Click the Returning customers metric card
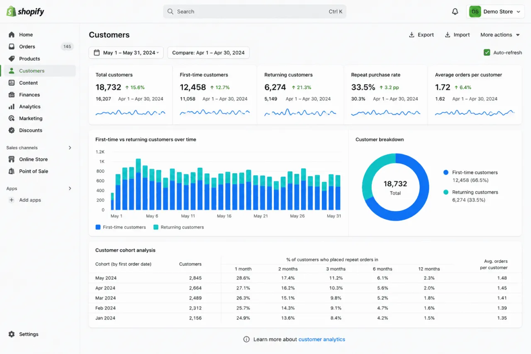Image resolution: width=531 pixels, height=354 pixels. [x=300, y=95]
